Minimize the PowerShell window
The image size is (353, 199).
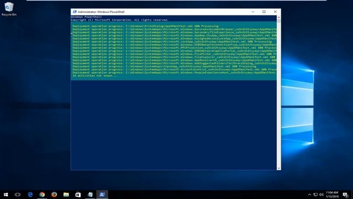coord(253,12)
